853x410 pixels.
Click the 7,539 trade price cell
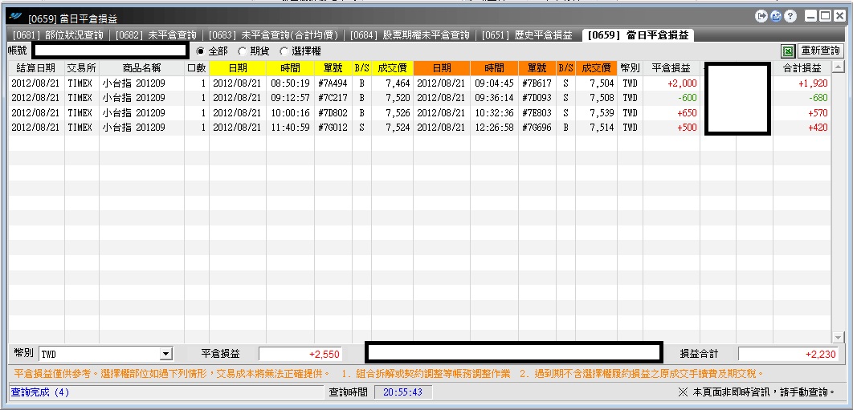click(x=596, y=113)
